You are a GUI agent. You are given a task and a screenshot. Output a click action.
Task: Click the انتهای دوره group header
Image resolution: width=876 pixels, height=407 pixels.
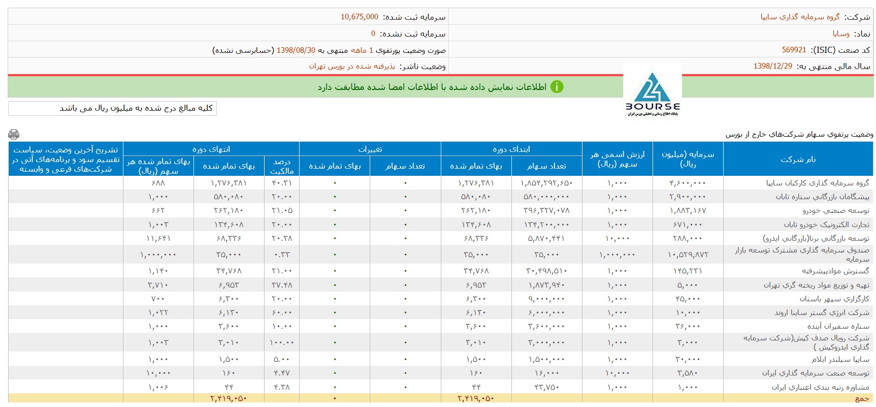[211, 149]
